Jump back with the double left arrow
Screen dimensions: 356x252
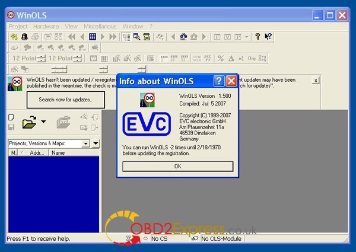(72, 37)
